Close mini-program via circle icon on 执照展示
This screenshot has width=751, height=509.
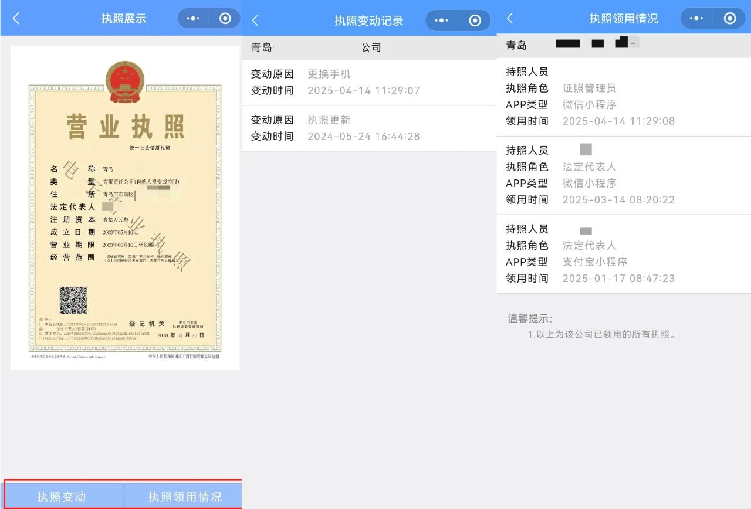pyautogui.click(x=225, y=19)
